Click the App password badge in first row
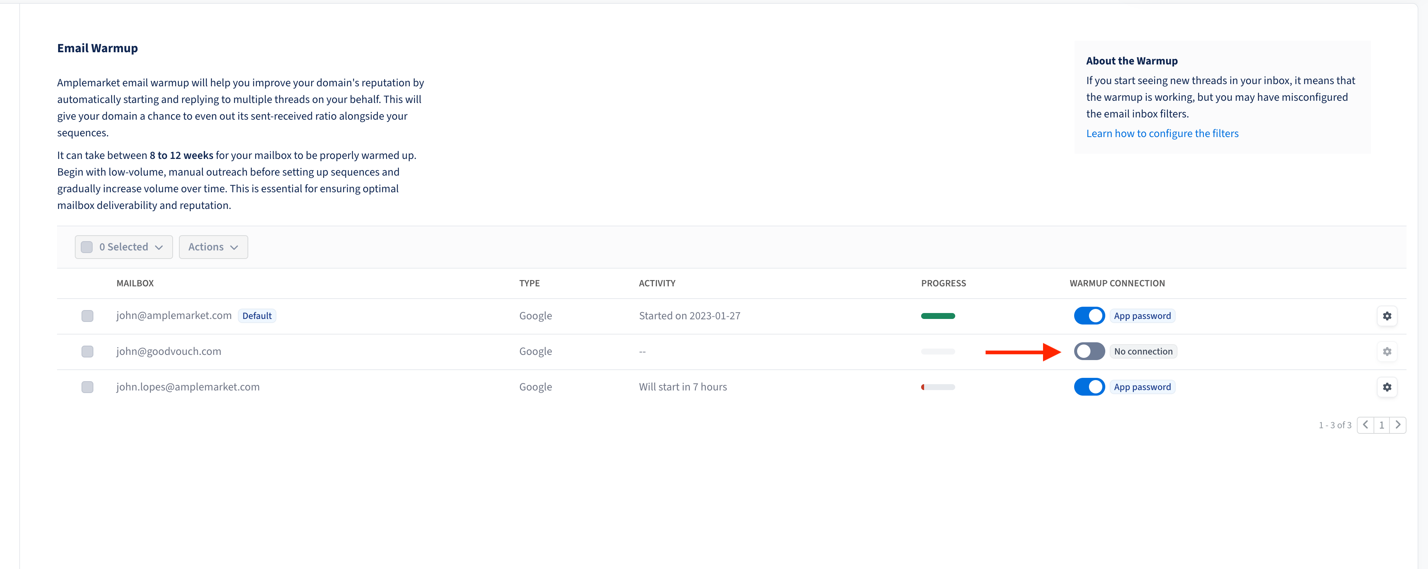This screenshot has height=569, width=1428. tap(1142, 316)
